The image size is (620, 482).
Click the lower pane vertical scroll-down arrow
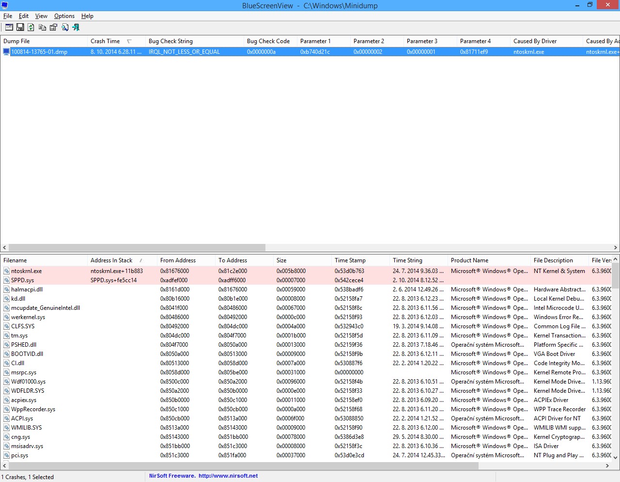pyautogui.click(x=616, y=457)
